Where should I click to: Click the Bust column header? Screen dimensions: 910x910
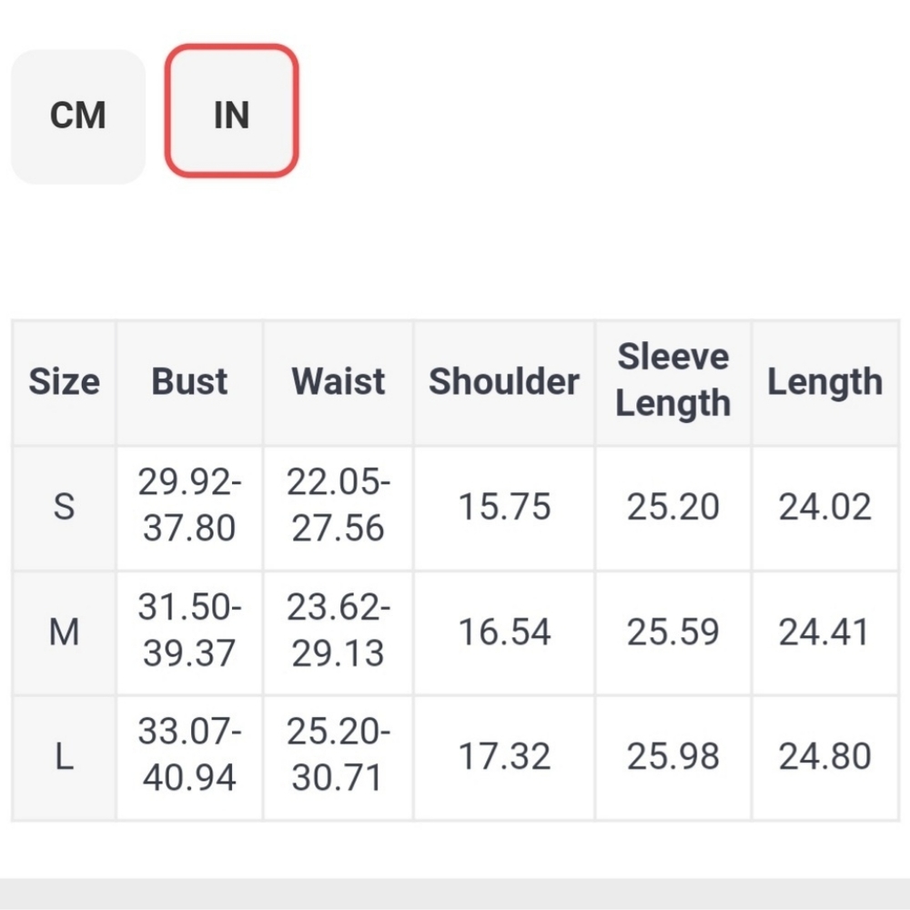click(190, 382)
